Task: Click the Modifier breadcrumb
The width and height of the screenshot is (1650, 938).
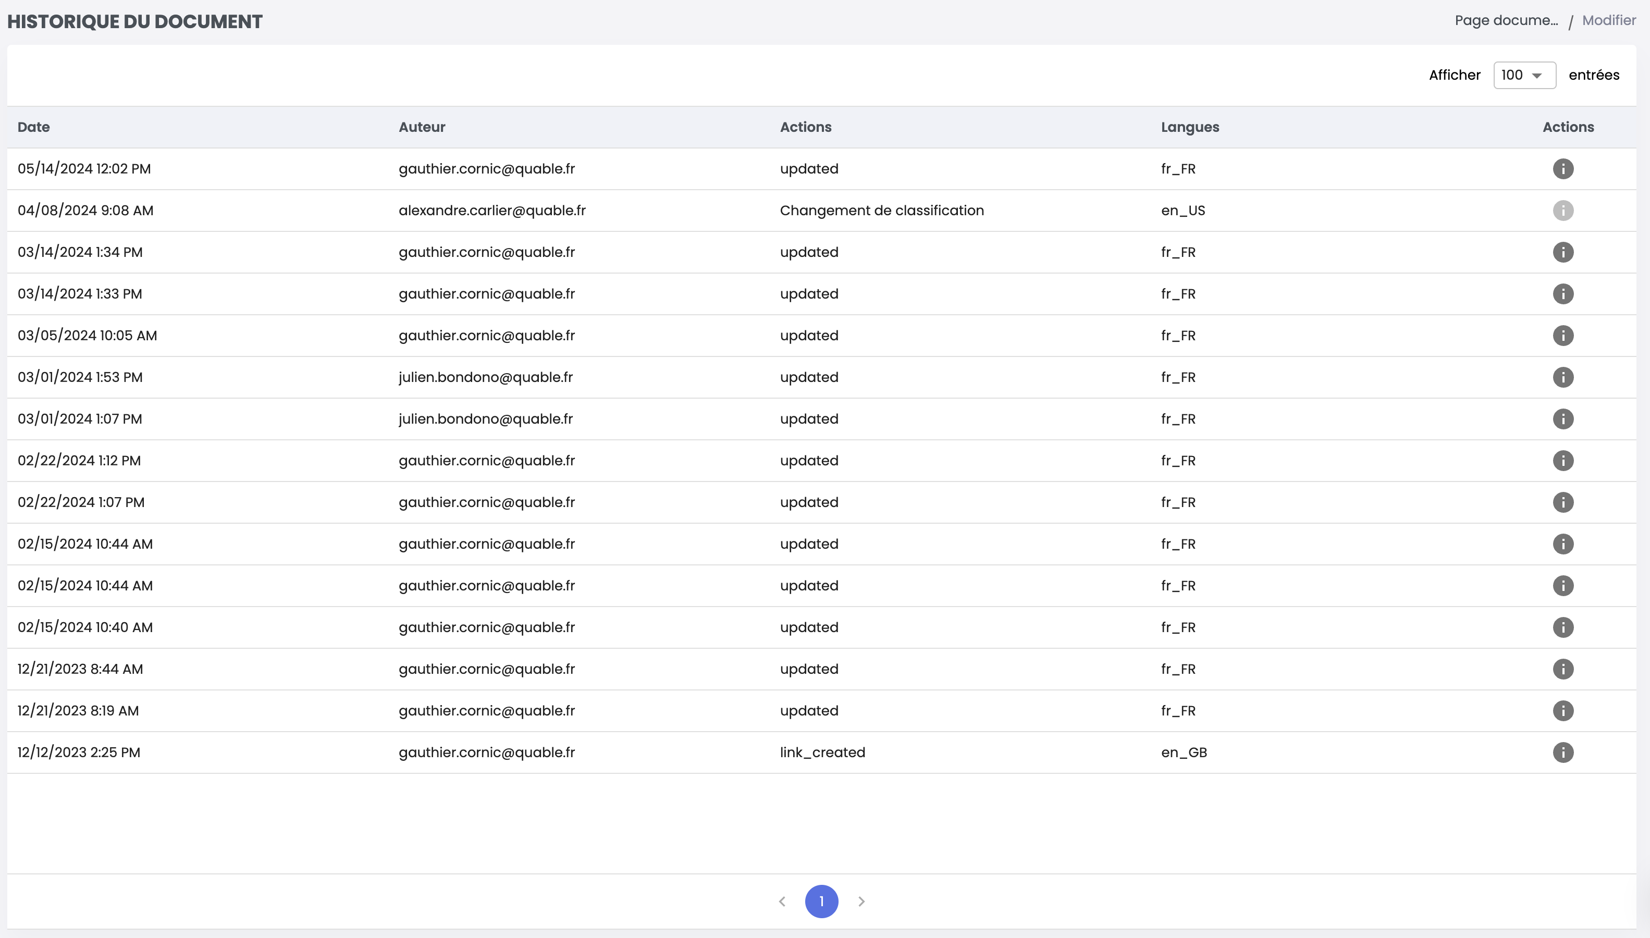Action: pyautogui.click(x=1609, y=21)
